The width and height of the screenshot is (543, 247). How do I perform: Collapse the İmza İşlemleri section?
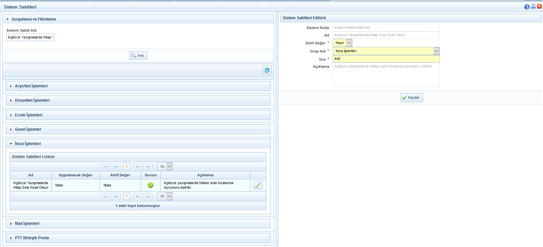(28, 144)
